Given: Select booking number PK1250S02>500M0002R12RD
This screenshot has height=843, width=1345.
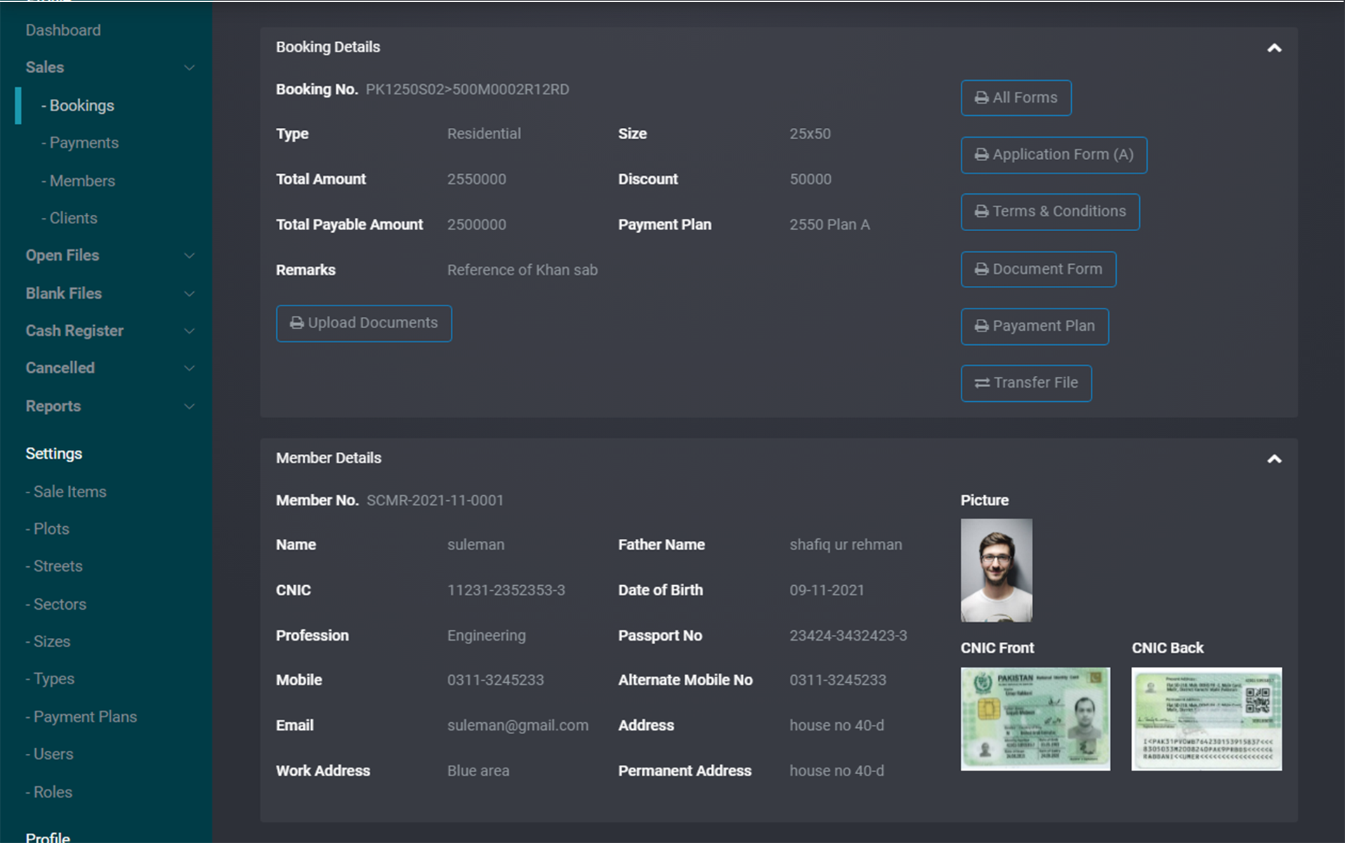Looking at the screenshot, I should [x=467, y=89].
